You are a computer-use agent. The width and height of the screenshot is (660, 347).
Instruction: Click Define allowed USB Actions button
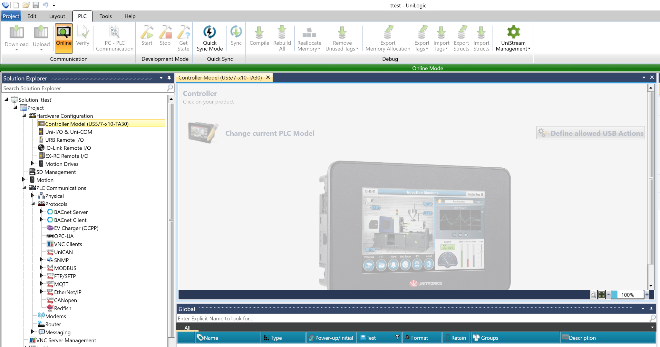coord(590,133)
